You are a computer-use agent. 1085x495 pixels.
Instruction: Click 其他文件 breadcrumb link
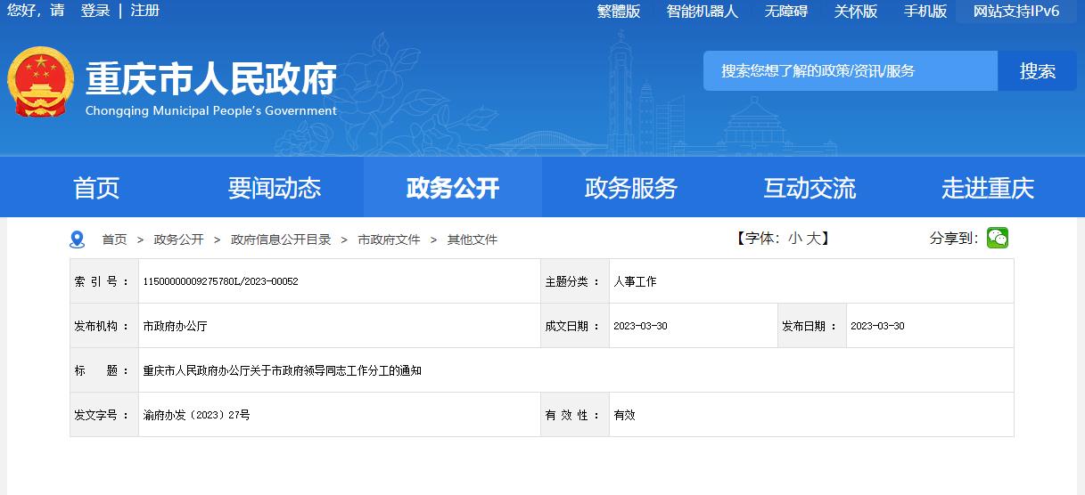[473, 239]
